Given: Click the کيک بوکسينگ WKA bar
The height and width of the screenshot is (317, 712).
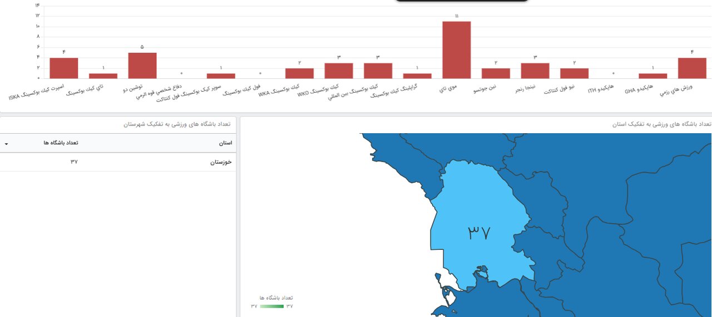Looking at the screenshot, I should (x=299, y=73).
